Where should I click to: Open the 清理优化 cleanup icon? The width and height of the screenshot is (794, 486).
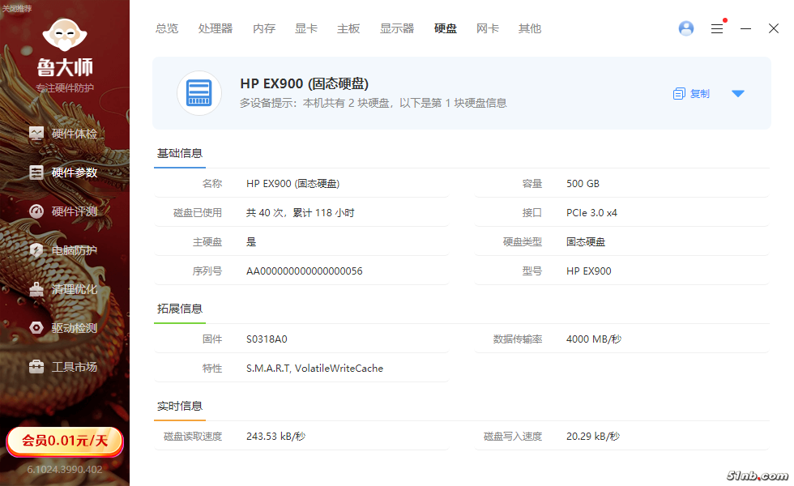point(36,289)
